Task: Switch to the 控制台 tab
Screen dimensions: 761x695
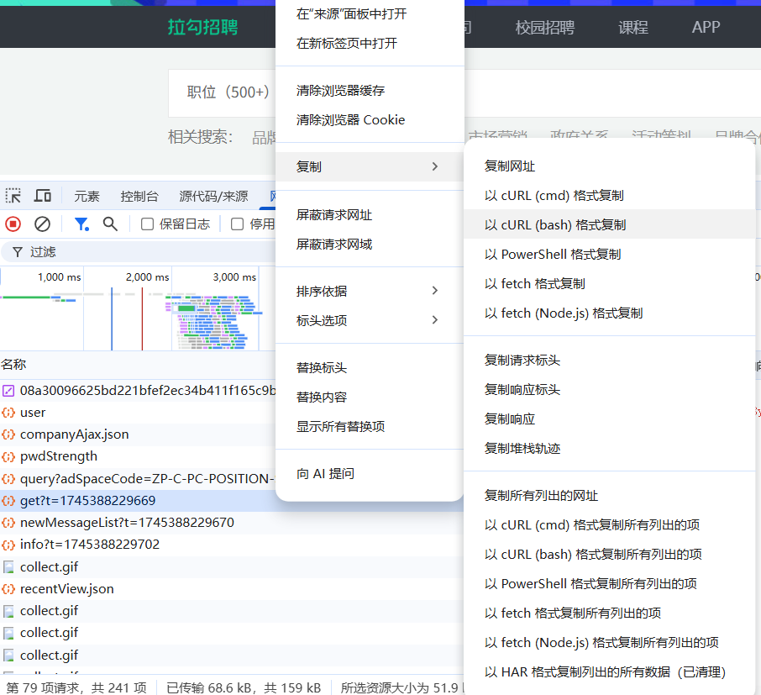Action: point(139,196)
